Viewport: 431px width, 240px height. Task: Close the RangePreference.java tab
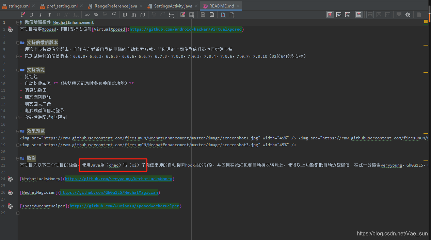click(x=141, y=6)
